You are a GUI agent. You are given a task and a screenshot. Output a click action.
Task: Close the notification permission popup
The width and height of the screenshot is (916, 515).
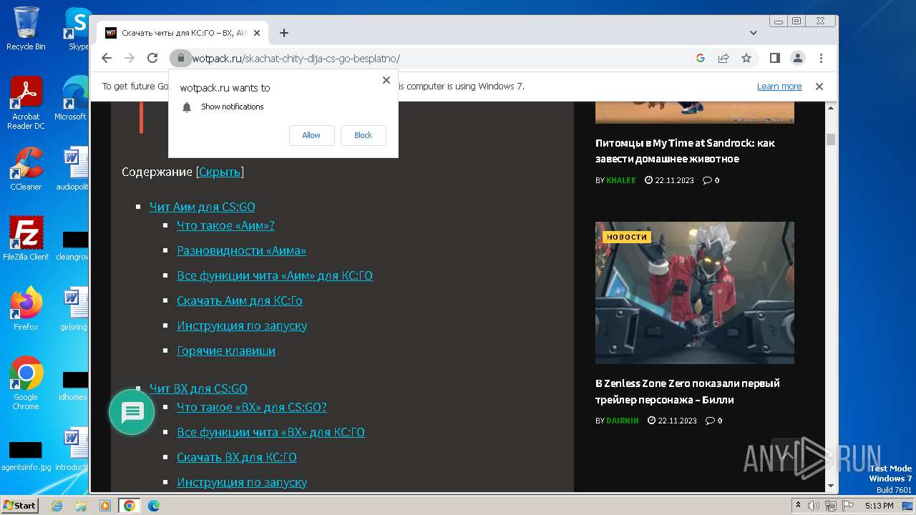coord(386,80)
